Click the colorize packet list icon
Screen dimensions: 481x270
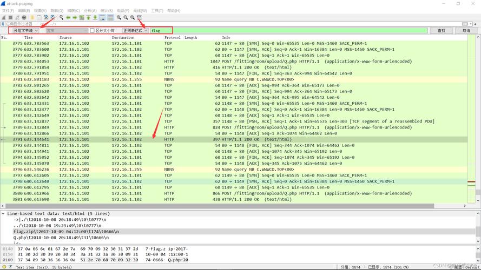click(x=110, y=17)
